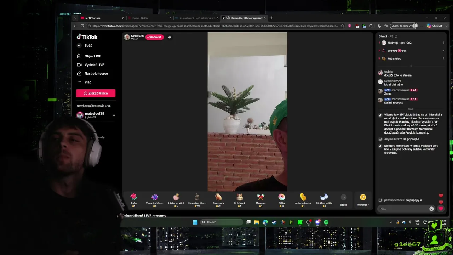Open Windows Start menu

pyautogui.click(x=195, y=222)
